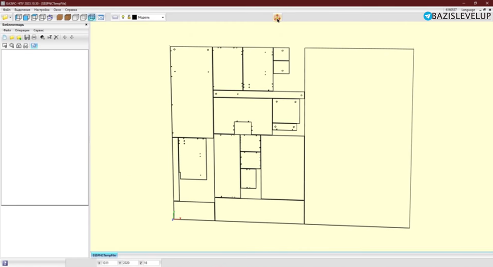Click the help question mark icon in status bar
This screenshot has width=493, height=267.
pyautogui.click(x=5, y=263)
